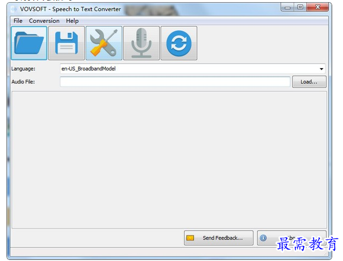
Task: Open the Help menu
Action: [x=72, y=21]
